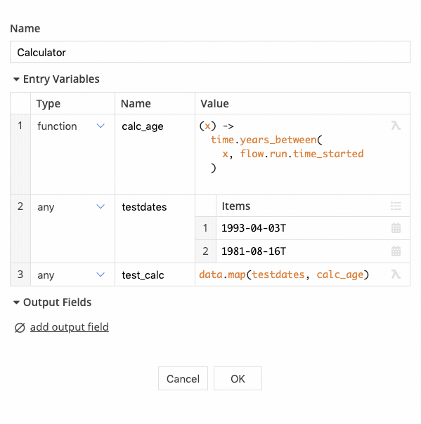Open type dropdown for testdates row
The width and height of the screenshot is (421, 424).
(101, 207)
